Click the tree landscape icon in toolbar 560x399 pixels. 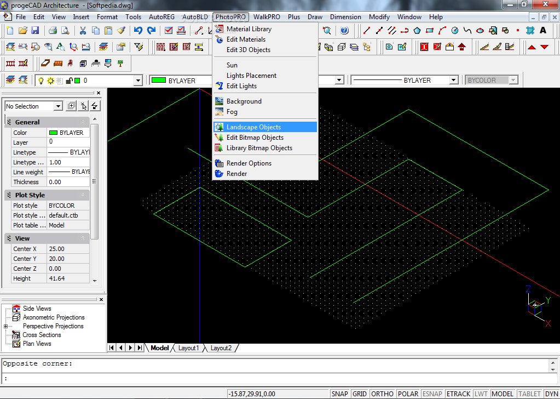[x=121, y=63]
